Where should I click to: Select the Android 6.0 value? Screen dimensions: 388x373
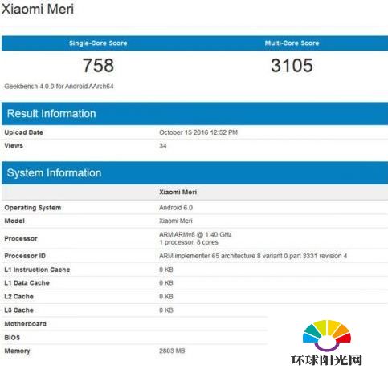click(176, 208)
